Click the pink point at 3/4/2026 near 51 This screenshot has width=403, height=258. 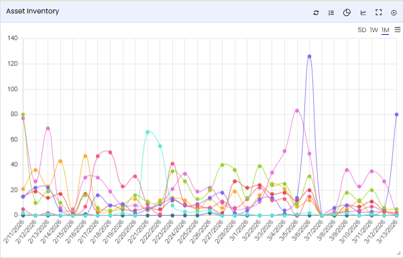(284, 151)
